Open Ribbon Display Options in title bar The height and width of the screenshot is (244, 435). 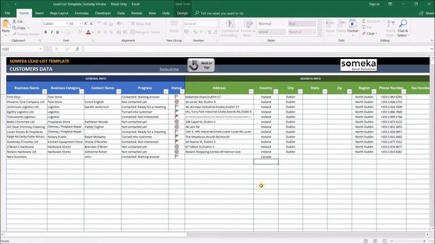[390, 4]
